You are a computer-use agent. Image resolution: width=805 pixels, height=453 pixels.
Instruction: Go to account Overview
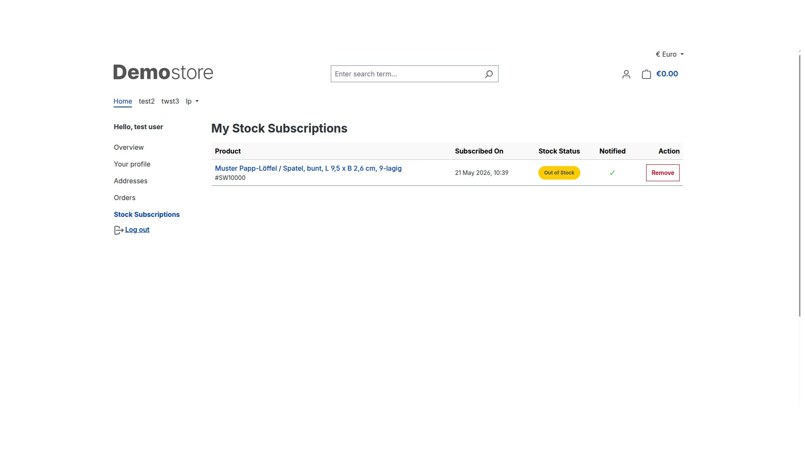[x=129, y=147]
